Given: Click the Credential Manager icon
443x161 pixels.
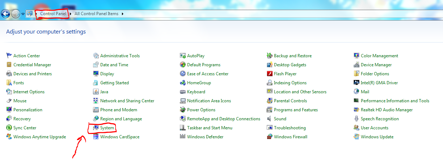Looking at the screenshot, I should tap(9, 64).
